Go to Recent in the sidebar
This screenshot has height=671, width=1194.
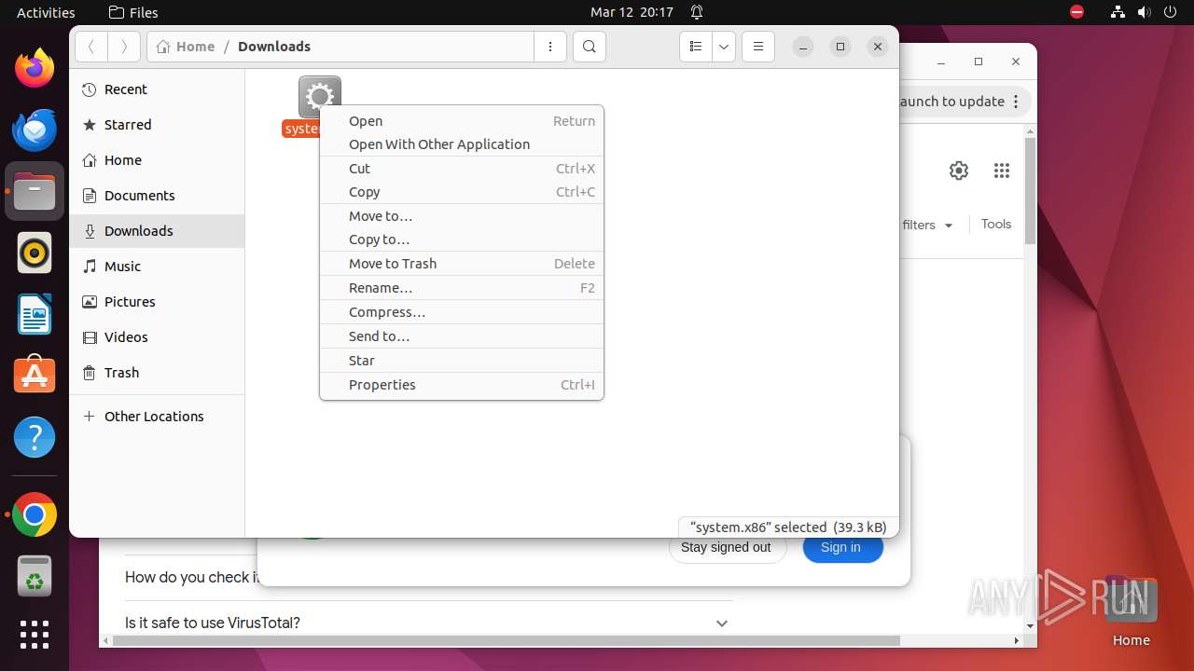(x=157, y=89)
